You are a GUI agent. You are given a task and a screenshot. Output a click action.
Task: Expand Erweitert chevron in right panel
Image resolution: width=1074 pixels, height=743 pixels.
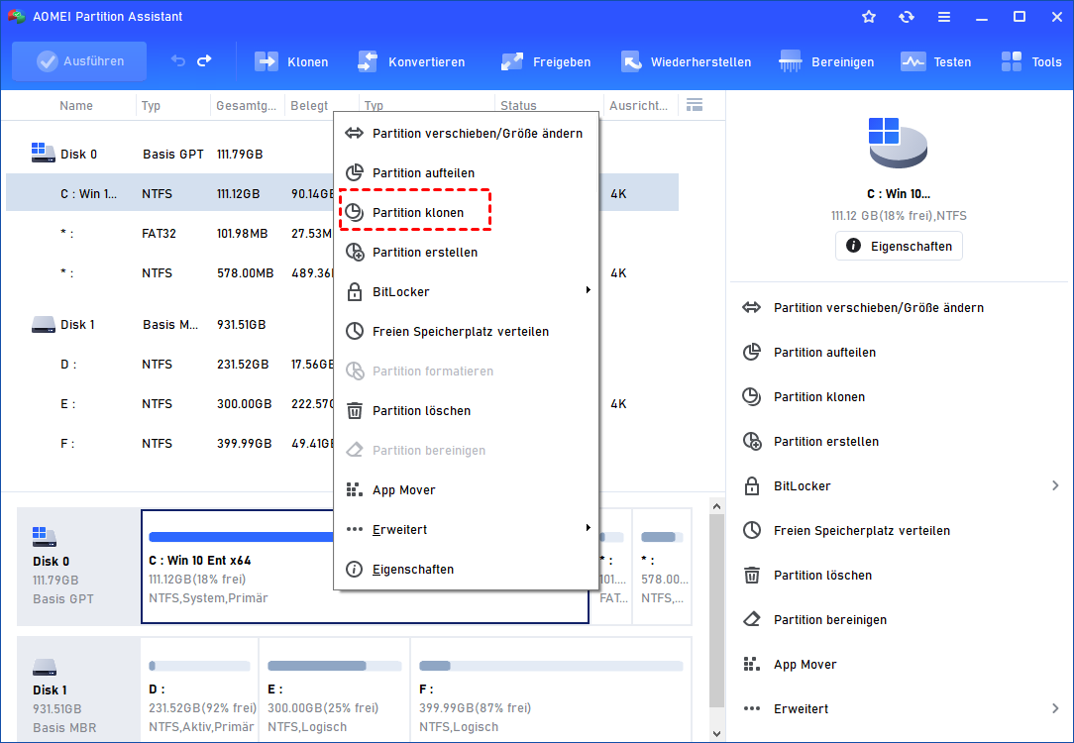[x=1055, y=708]
